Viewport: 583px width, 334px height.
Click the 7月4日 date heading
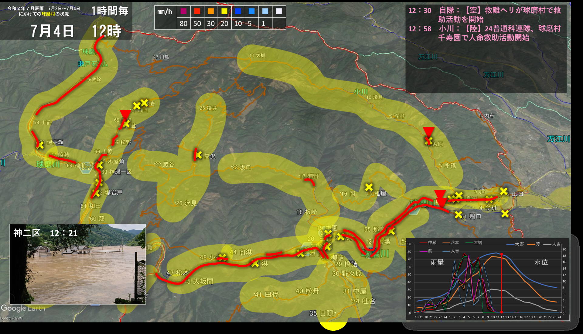pyautogui.click(x=52, y=31)
